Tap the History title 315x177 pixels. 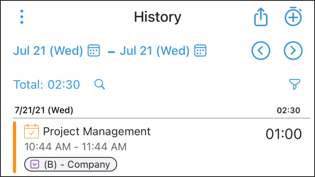[x=157, y=17]
